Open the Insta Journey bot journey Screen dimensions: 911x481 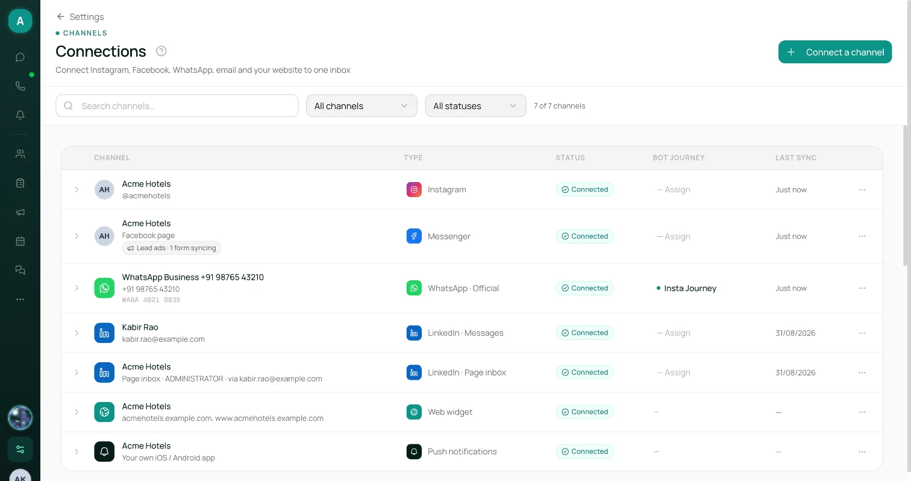686,288
